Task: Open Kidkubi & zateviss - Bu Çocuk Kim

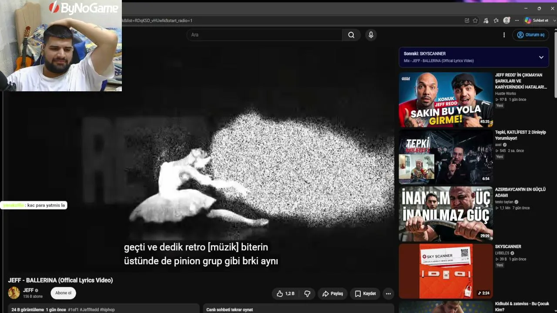Action: (522, 306)
